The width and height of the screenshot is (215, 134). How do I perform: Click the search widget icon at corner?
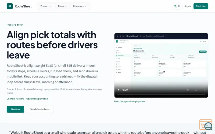tap(206, 125)
